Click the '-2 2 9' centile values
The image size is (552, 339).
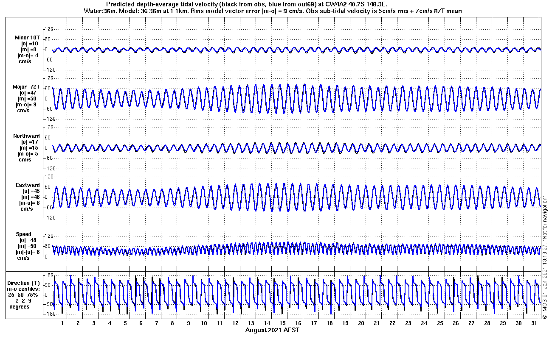(x=22, y=300)
